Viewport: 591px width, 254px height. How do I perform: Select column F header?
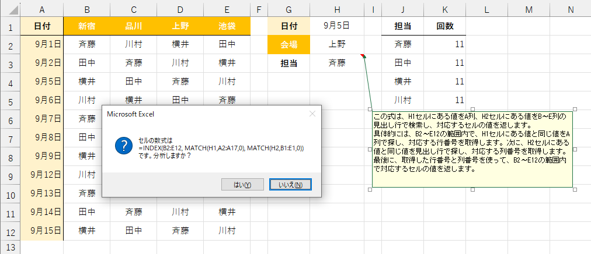click(259, 10)
